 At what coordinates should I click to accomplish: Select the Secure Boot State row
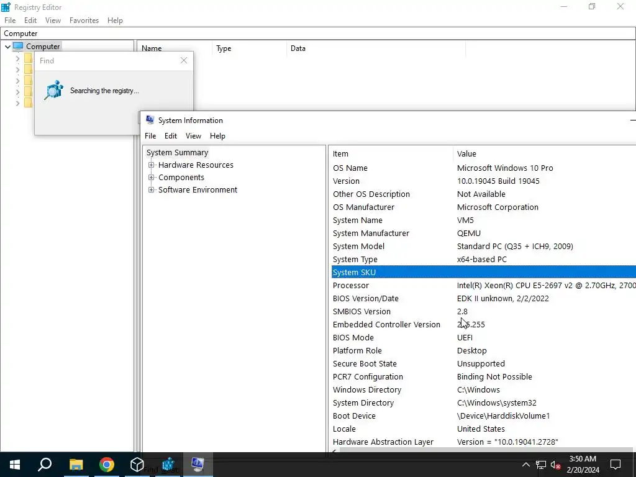(x=483, y=363)
